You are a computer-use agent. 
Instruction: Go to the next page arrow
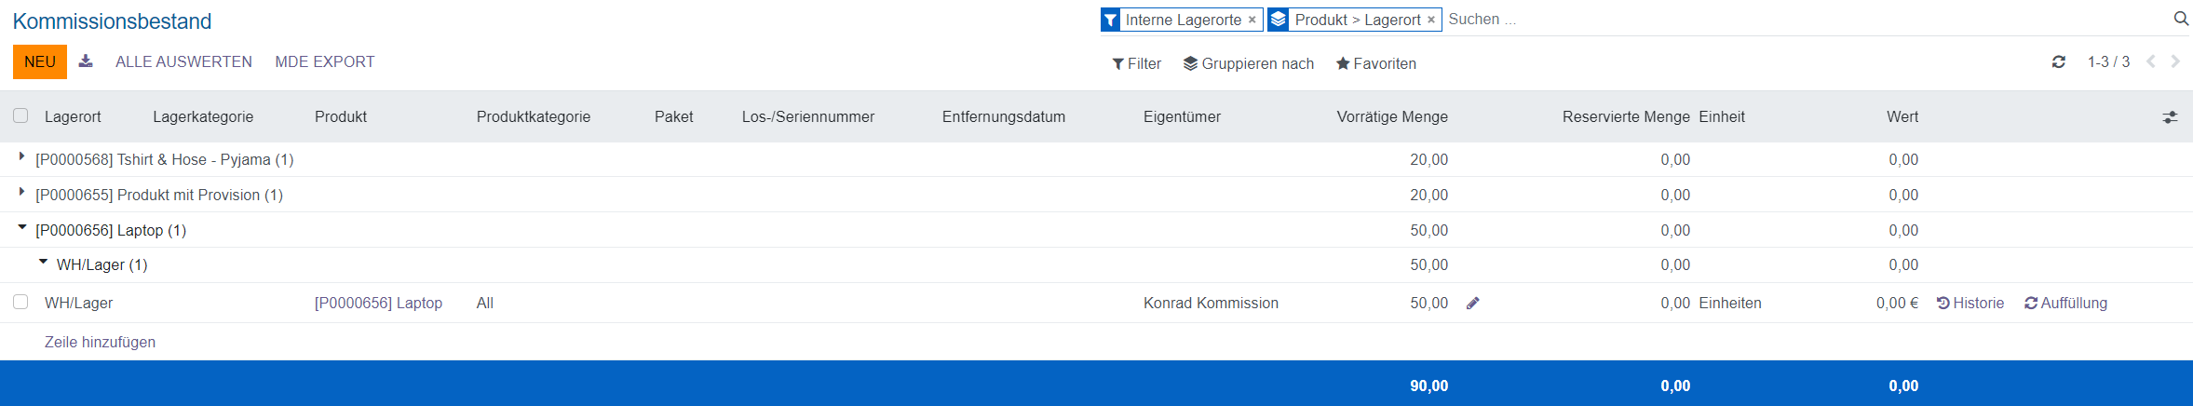(2175, 61)
